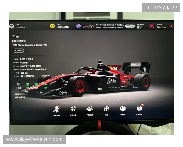
Task: Click the collector level value 20
Action: [x=138, y=28]
